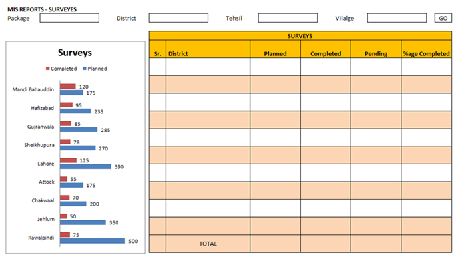Select the Pending column header
The width and height of the screenshot is (466, 261).
pyautogui.click(x=376, y=49)
